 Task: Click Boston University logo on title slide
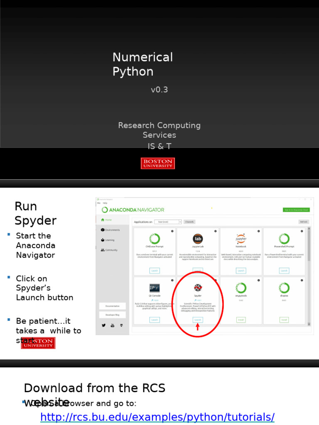(x=157, y=163)
